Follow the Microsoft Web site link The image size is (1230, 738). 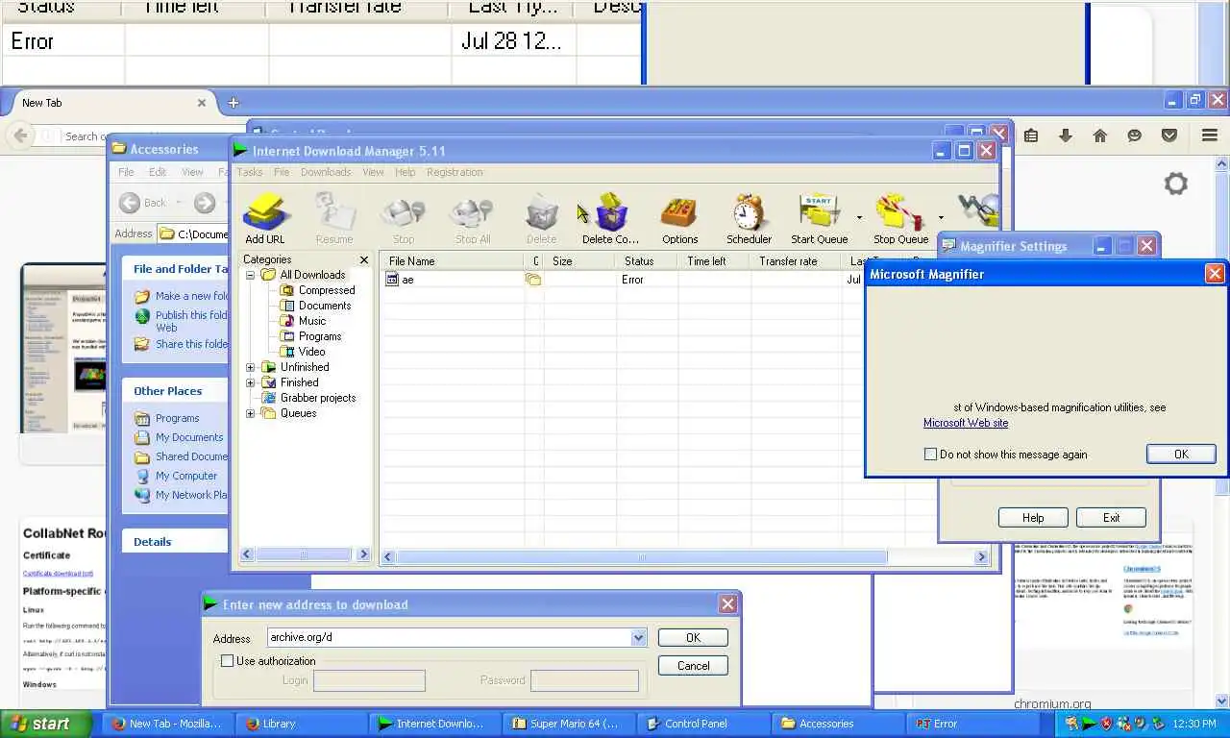click(x=966, y=423)
